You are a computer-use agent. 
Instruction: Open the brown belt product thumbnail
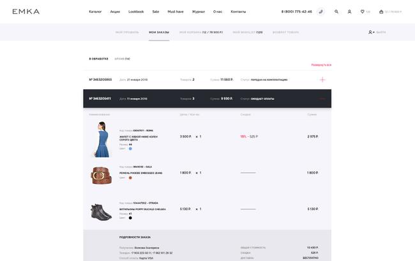pos(101,175)
